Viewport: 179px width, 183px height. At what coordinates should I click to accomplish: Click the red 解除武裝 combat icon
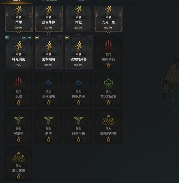click(x=109, y=46)
